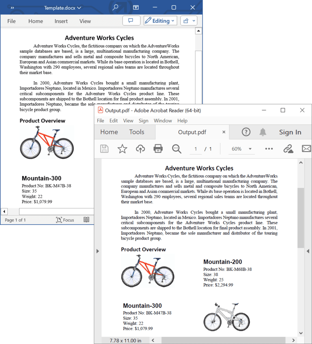Open the Comments button in Word
The width and height of the screenshot is (312, 344).
coord(131,21)
